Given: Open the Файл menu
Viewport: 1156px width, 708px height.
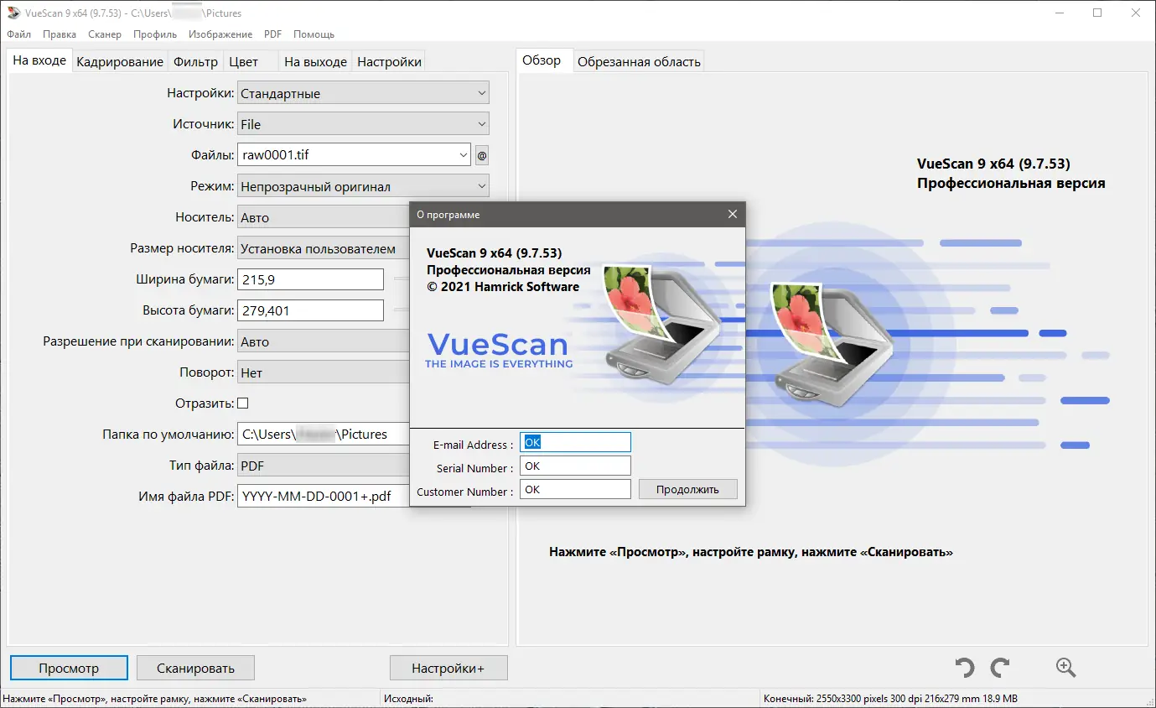Looking at the screenshot, I should pos(18,34).
